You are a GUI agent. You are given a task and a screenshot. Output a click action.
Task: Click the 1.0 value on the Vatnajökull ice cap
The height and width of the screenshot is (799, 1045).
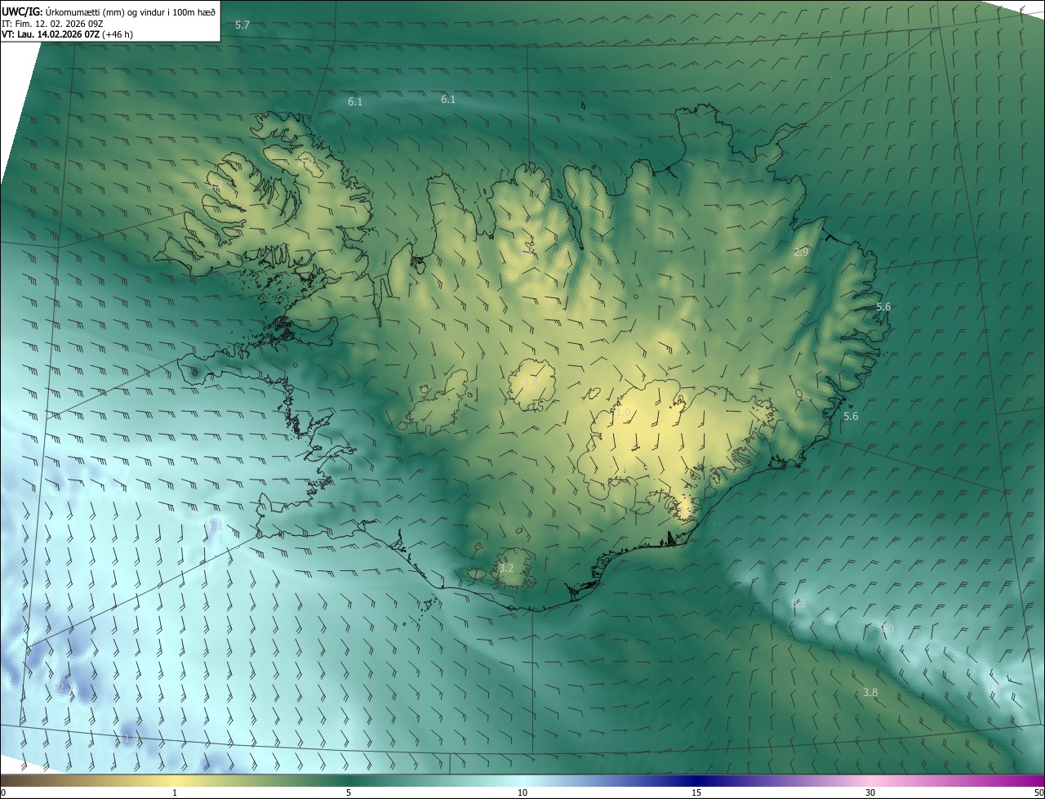[623, 413]
